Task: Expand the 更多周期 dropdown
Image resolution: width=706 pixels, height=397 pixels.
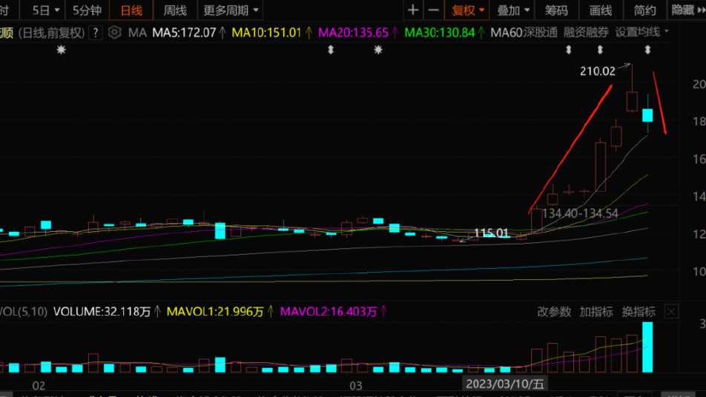Action: pos(231,10)
